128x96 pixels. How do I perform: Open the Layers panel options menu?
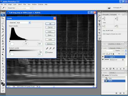126,48
